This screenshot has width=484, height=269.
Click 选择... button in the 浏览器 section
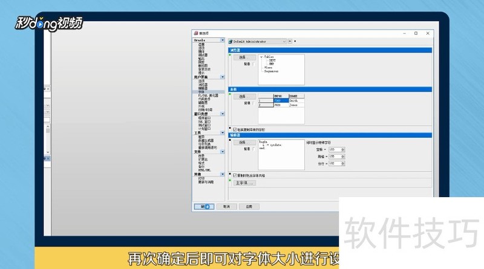244,57
